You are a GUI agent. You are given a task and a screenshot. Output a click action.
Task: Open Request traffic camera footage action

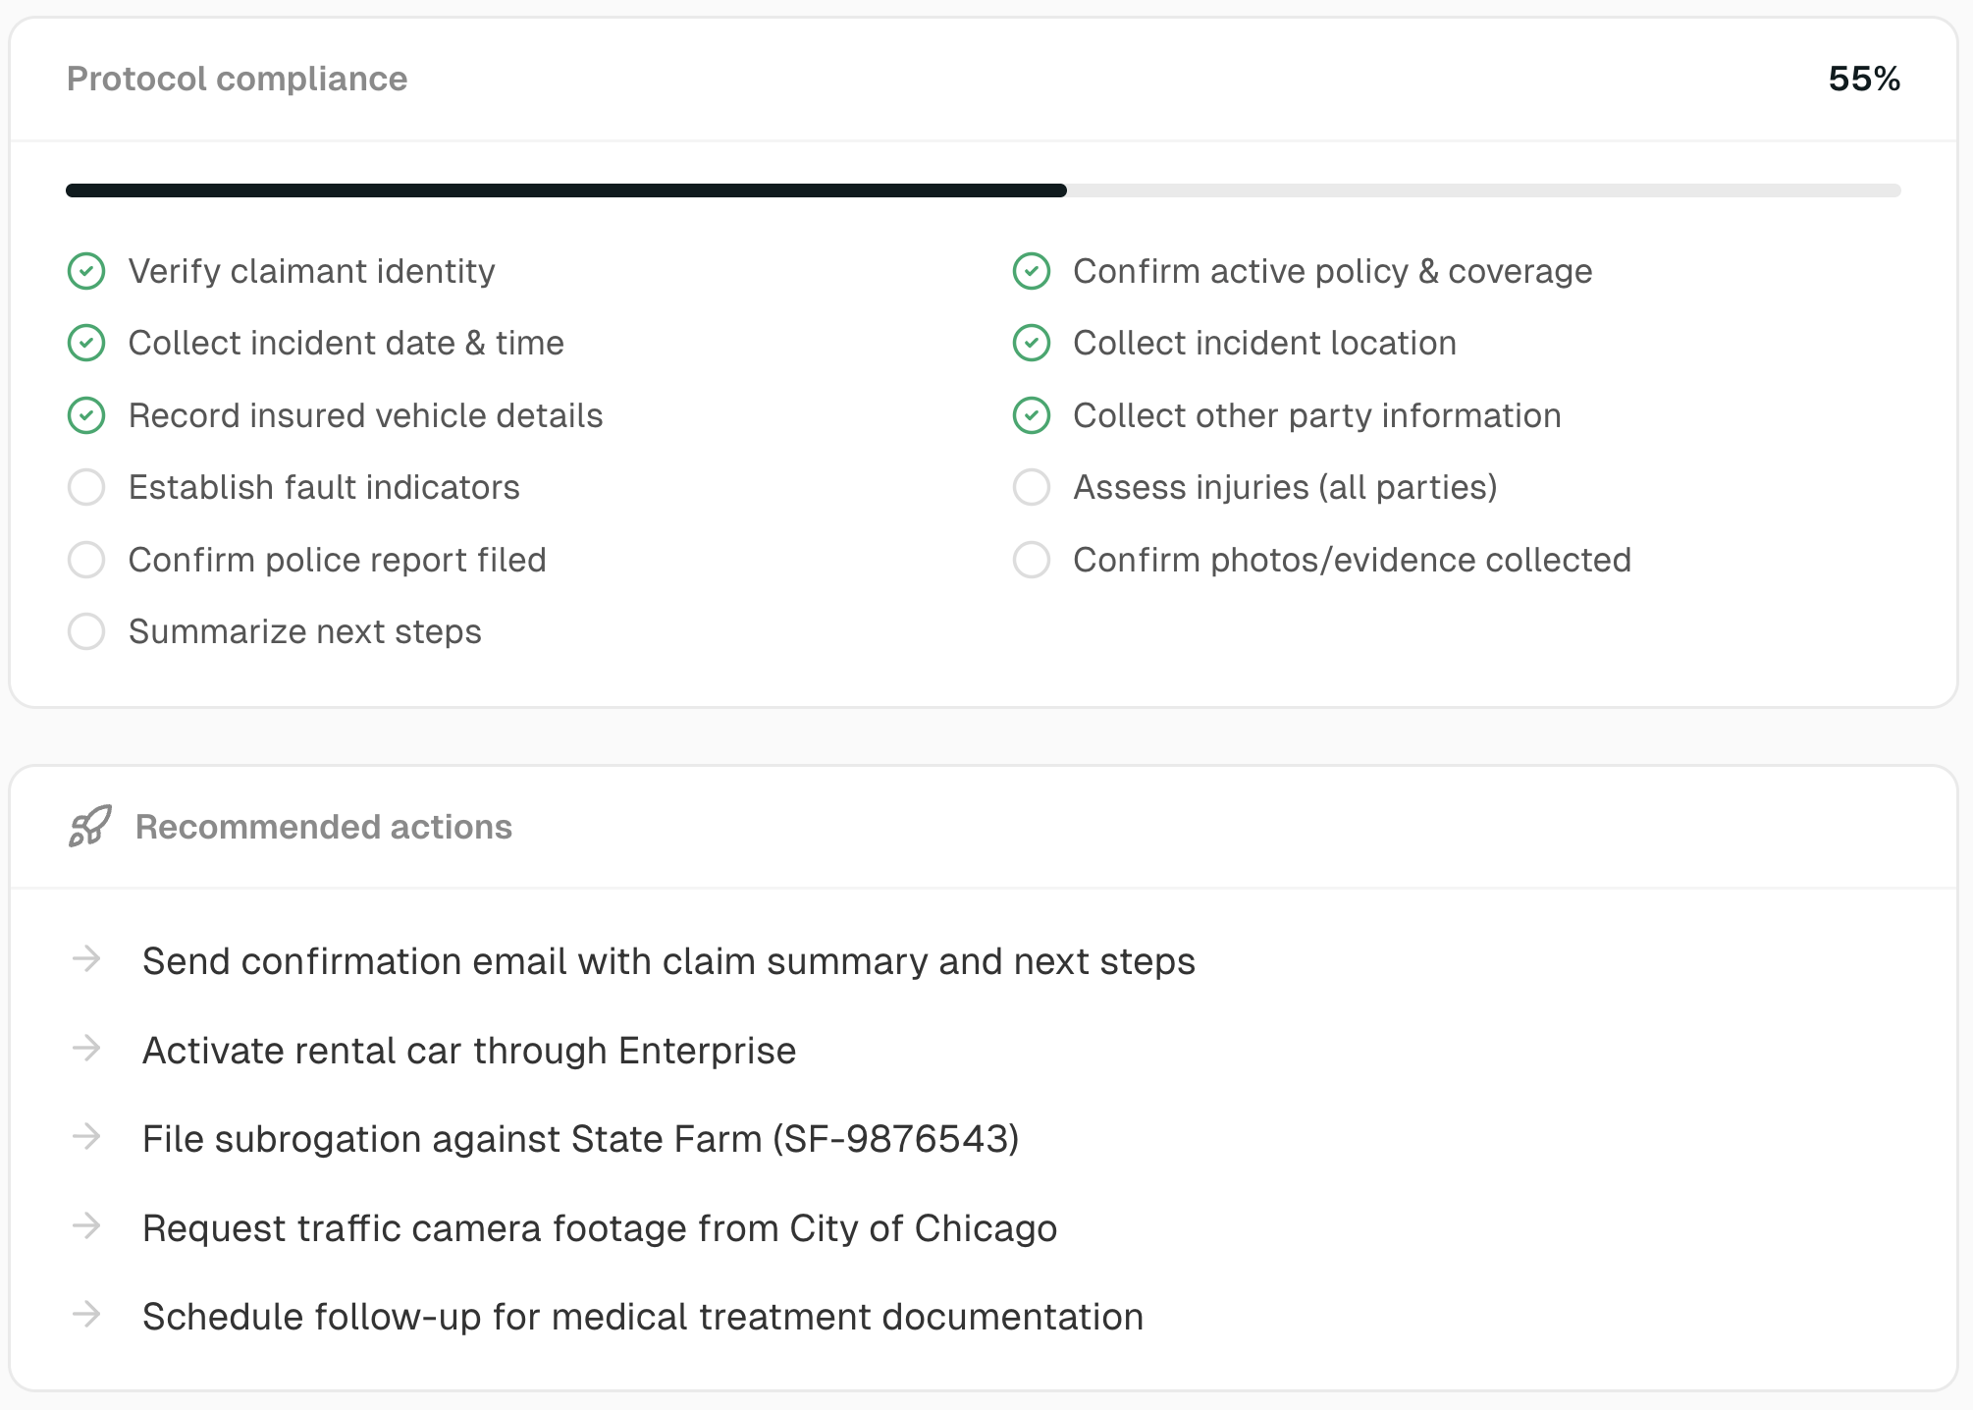pyautogui.click(x=599, y=1228)
